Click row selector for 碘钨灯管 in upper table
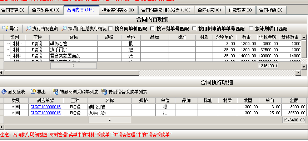The width and height of the screenshot is (308, 141). point(2,44)
